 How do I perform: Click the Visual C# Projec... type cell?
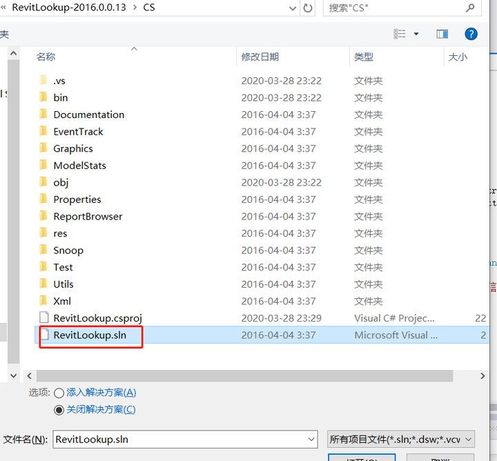coord(394,318)
